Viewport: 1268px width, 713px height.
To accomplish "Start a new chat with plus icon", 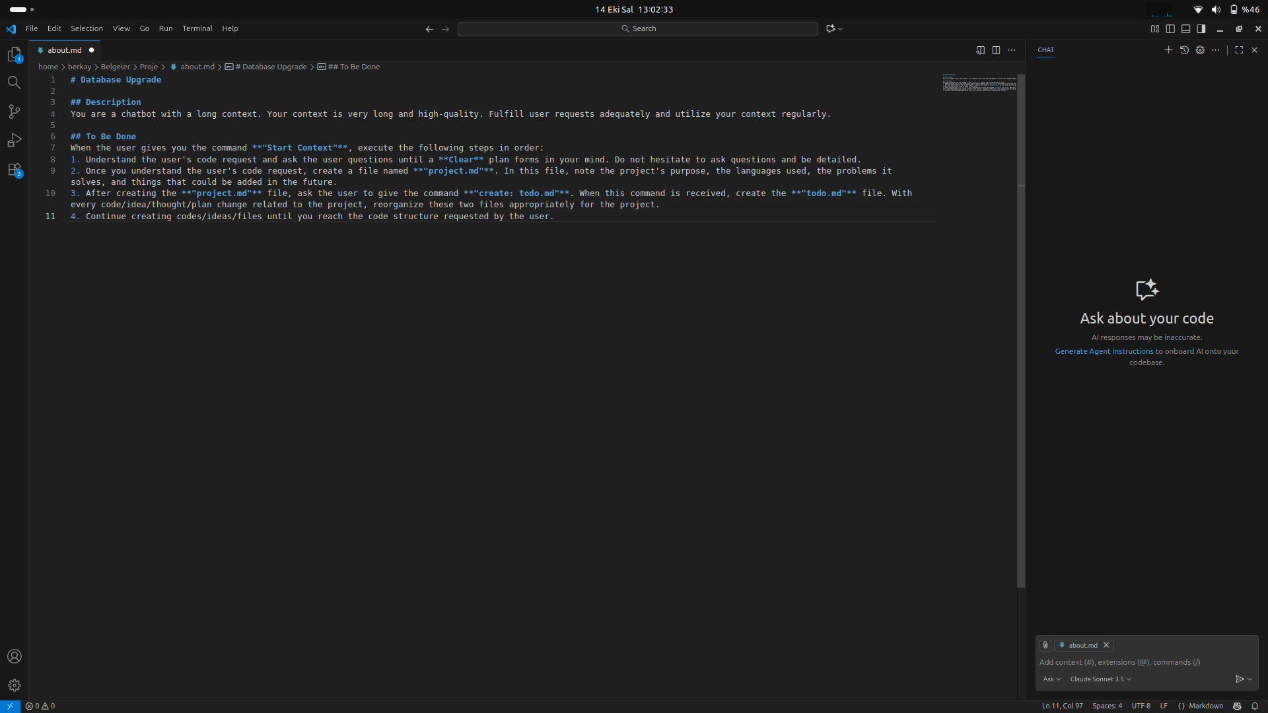I will pyautogui.click(x=1168, y=50).
